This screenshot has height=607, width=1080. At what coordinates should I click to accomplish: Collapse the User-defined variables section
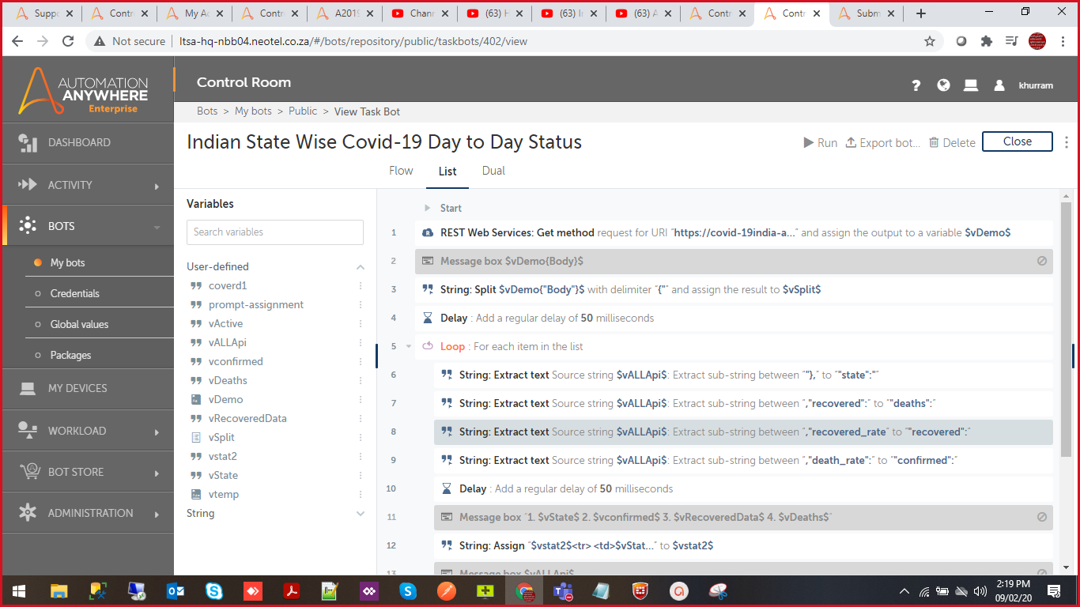(x=361, y=267)
